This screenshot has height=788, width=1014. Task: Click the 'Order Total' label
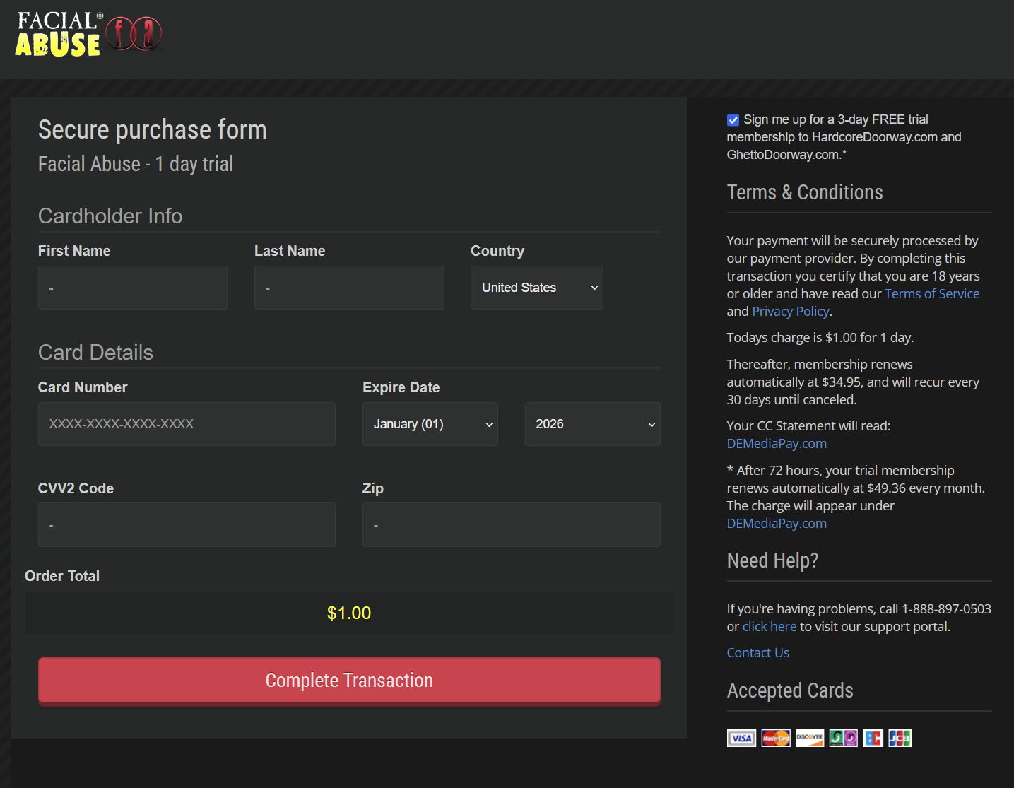62,576
